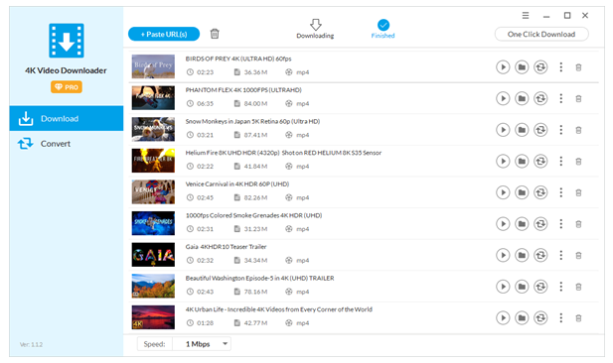Delete the Snow Monkeys in Japan entry
This screenshot has height=363, width=613.
tap(578, 130)
